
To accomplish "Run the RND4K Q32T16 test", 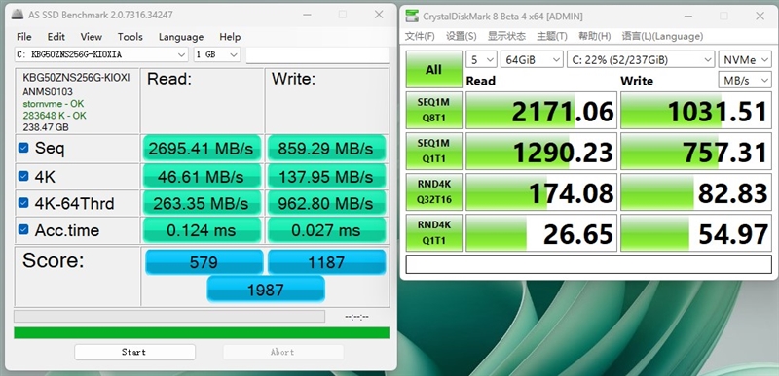I will [433, 191].
